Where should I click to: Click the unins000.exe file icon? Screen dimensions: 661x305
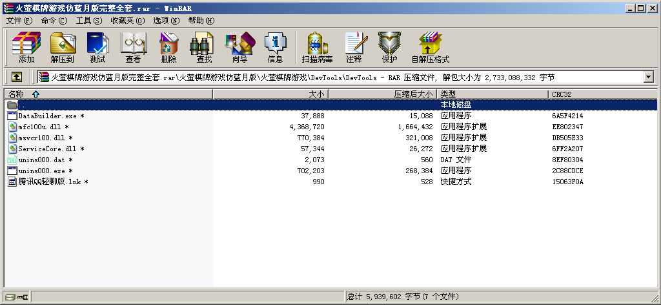pos(12,171)
